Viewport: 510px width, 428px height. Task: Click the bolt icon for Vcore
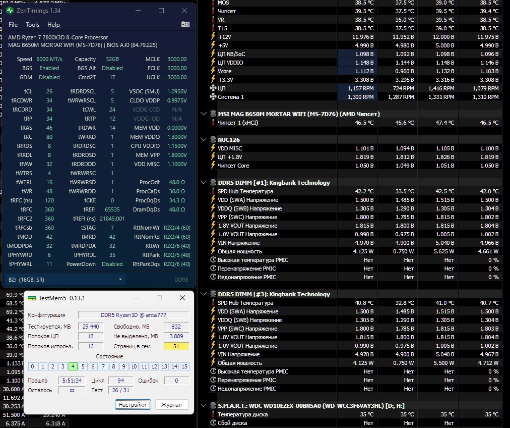point(213,71)
